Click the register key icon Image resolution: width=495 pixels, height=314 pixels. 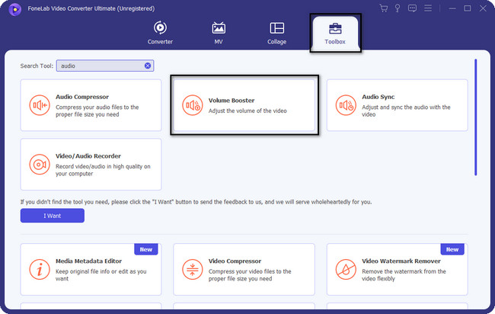[x=398, y=8]
